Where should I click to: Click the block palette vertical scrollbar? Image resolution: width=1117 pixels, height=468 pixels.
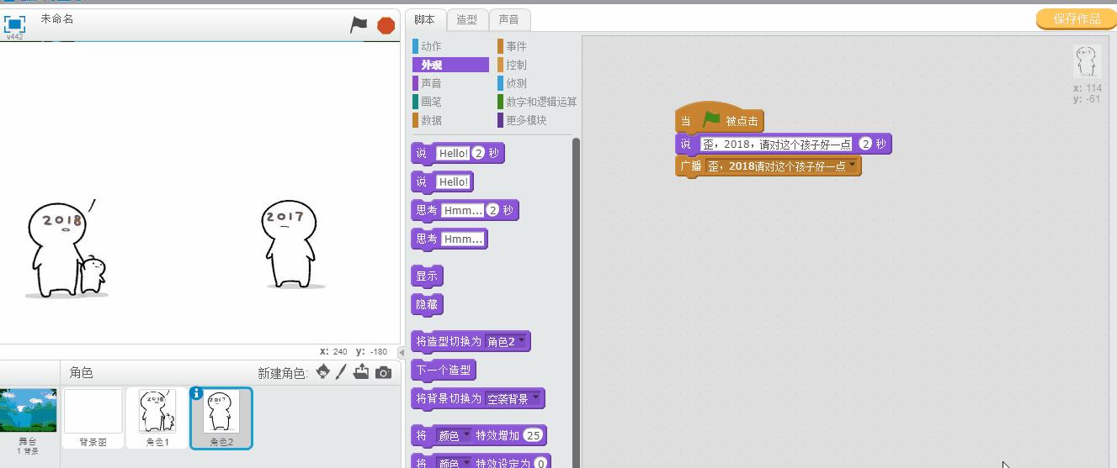(x=577, y=302)
